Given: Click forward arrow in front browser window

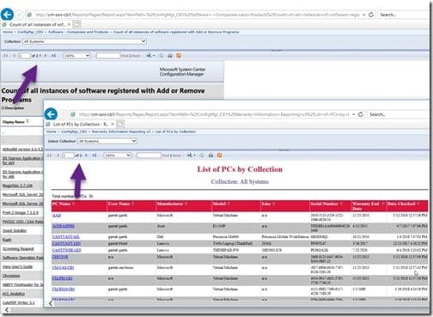Looking at the screenshot, I should [64, 114].
